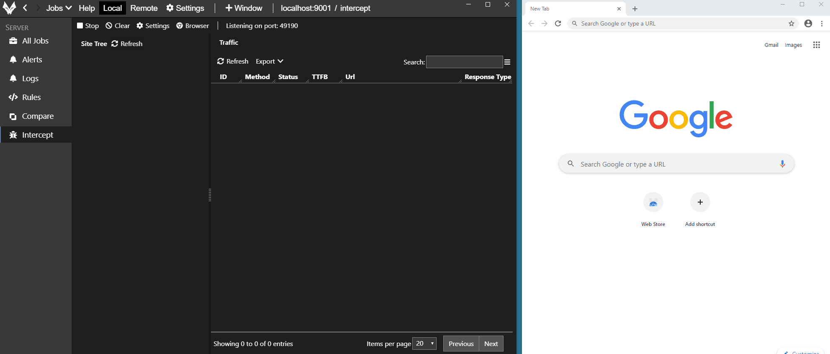Switch to the Remote tab

tap(144, 8)
